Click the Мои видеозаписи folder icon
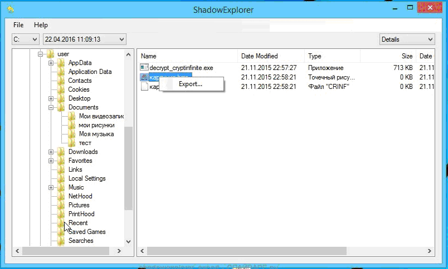 [x=71, y=116]
